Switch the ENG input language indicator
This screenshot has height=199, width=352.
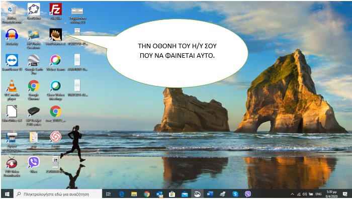[318, 194]
